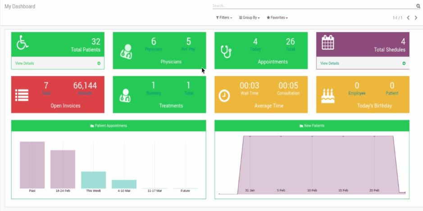
Task: Open the Patient birthday count
Action: point(392,85)
